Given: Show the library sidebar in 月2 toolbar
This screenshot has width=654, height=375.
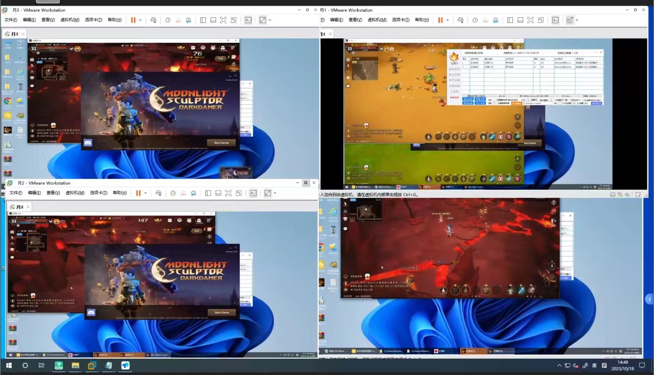Looking at the screenshot, I should point(208,193).
